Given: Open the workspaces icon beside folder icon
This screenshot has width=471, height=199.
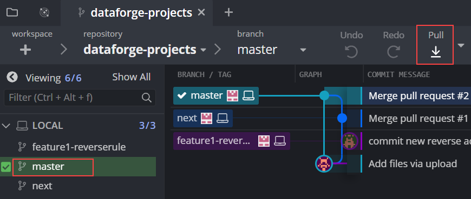Looking at the screenshot, I should (x=44, y=12).
